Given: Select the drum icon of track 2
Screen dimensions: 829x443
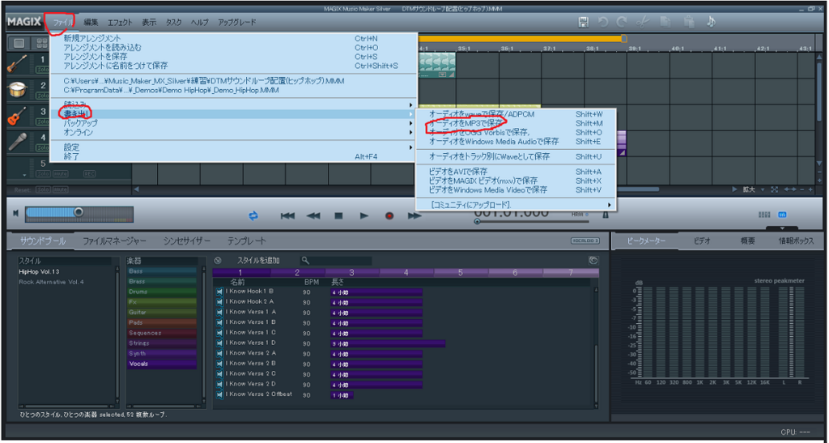Looking at the screenshot, I should pos(18,90).
